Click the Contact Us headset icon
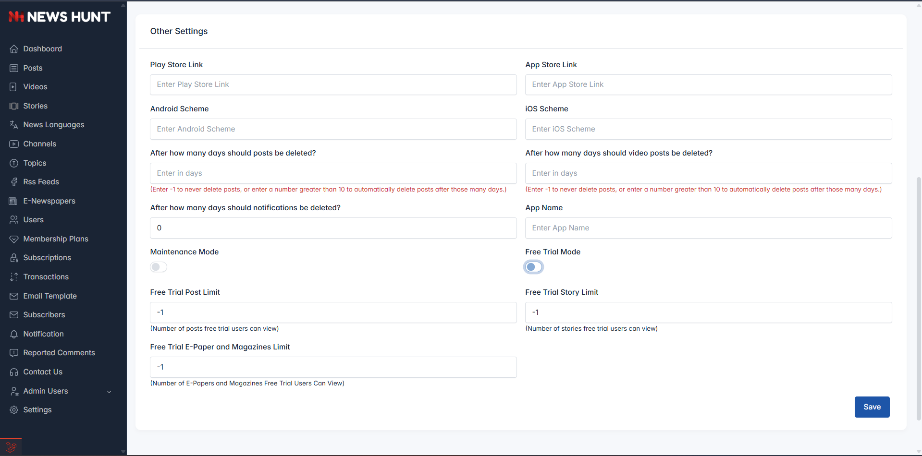Screen dimensions: 922x456 14,372
